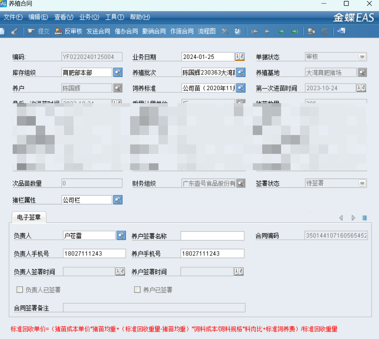Click the 反审核 (un-audit) toolbar button

click(69, 31)
